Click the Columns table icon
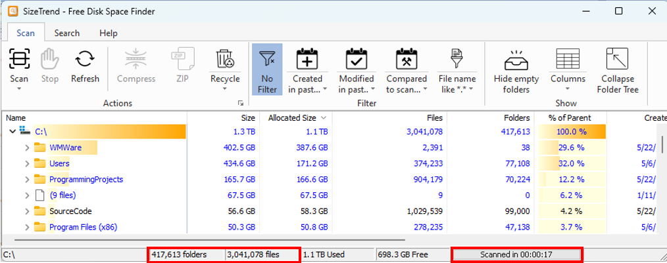Screen dimensions: 667x263 (x=568, y=58)
